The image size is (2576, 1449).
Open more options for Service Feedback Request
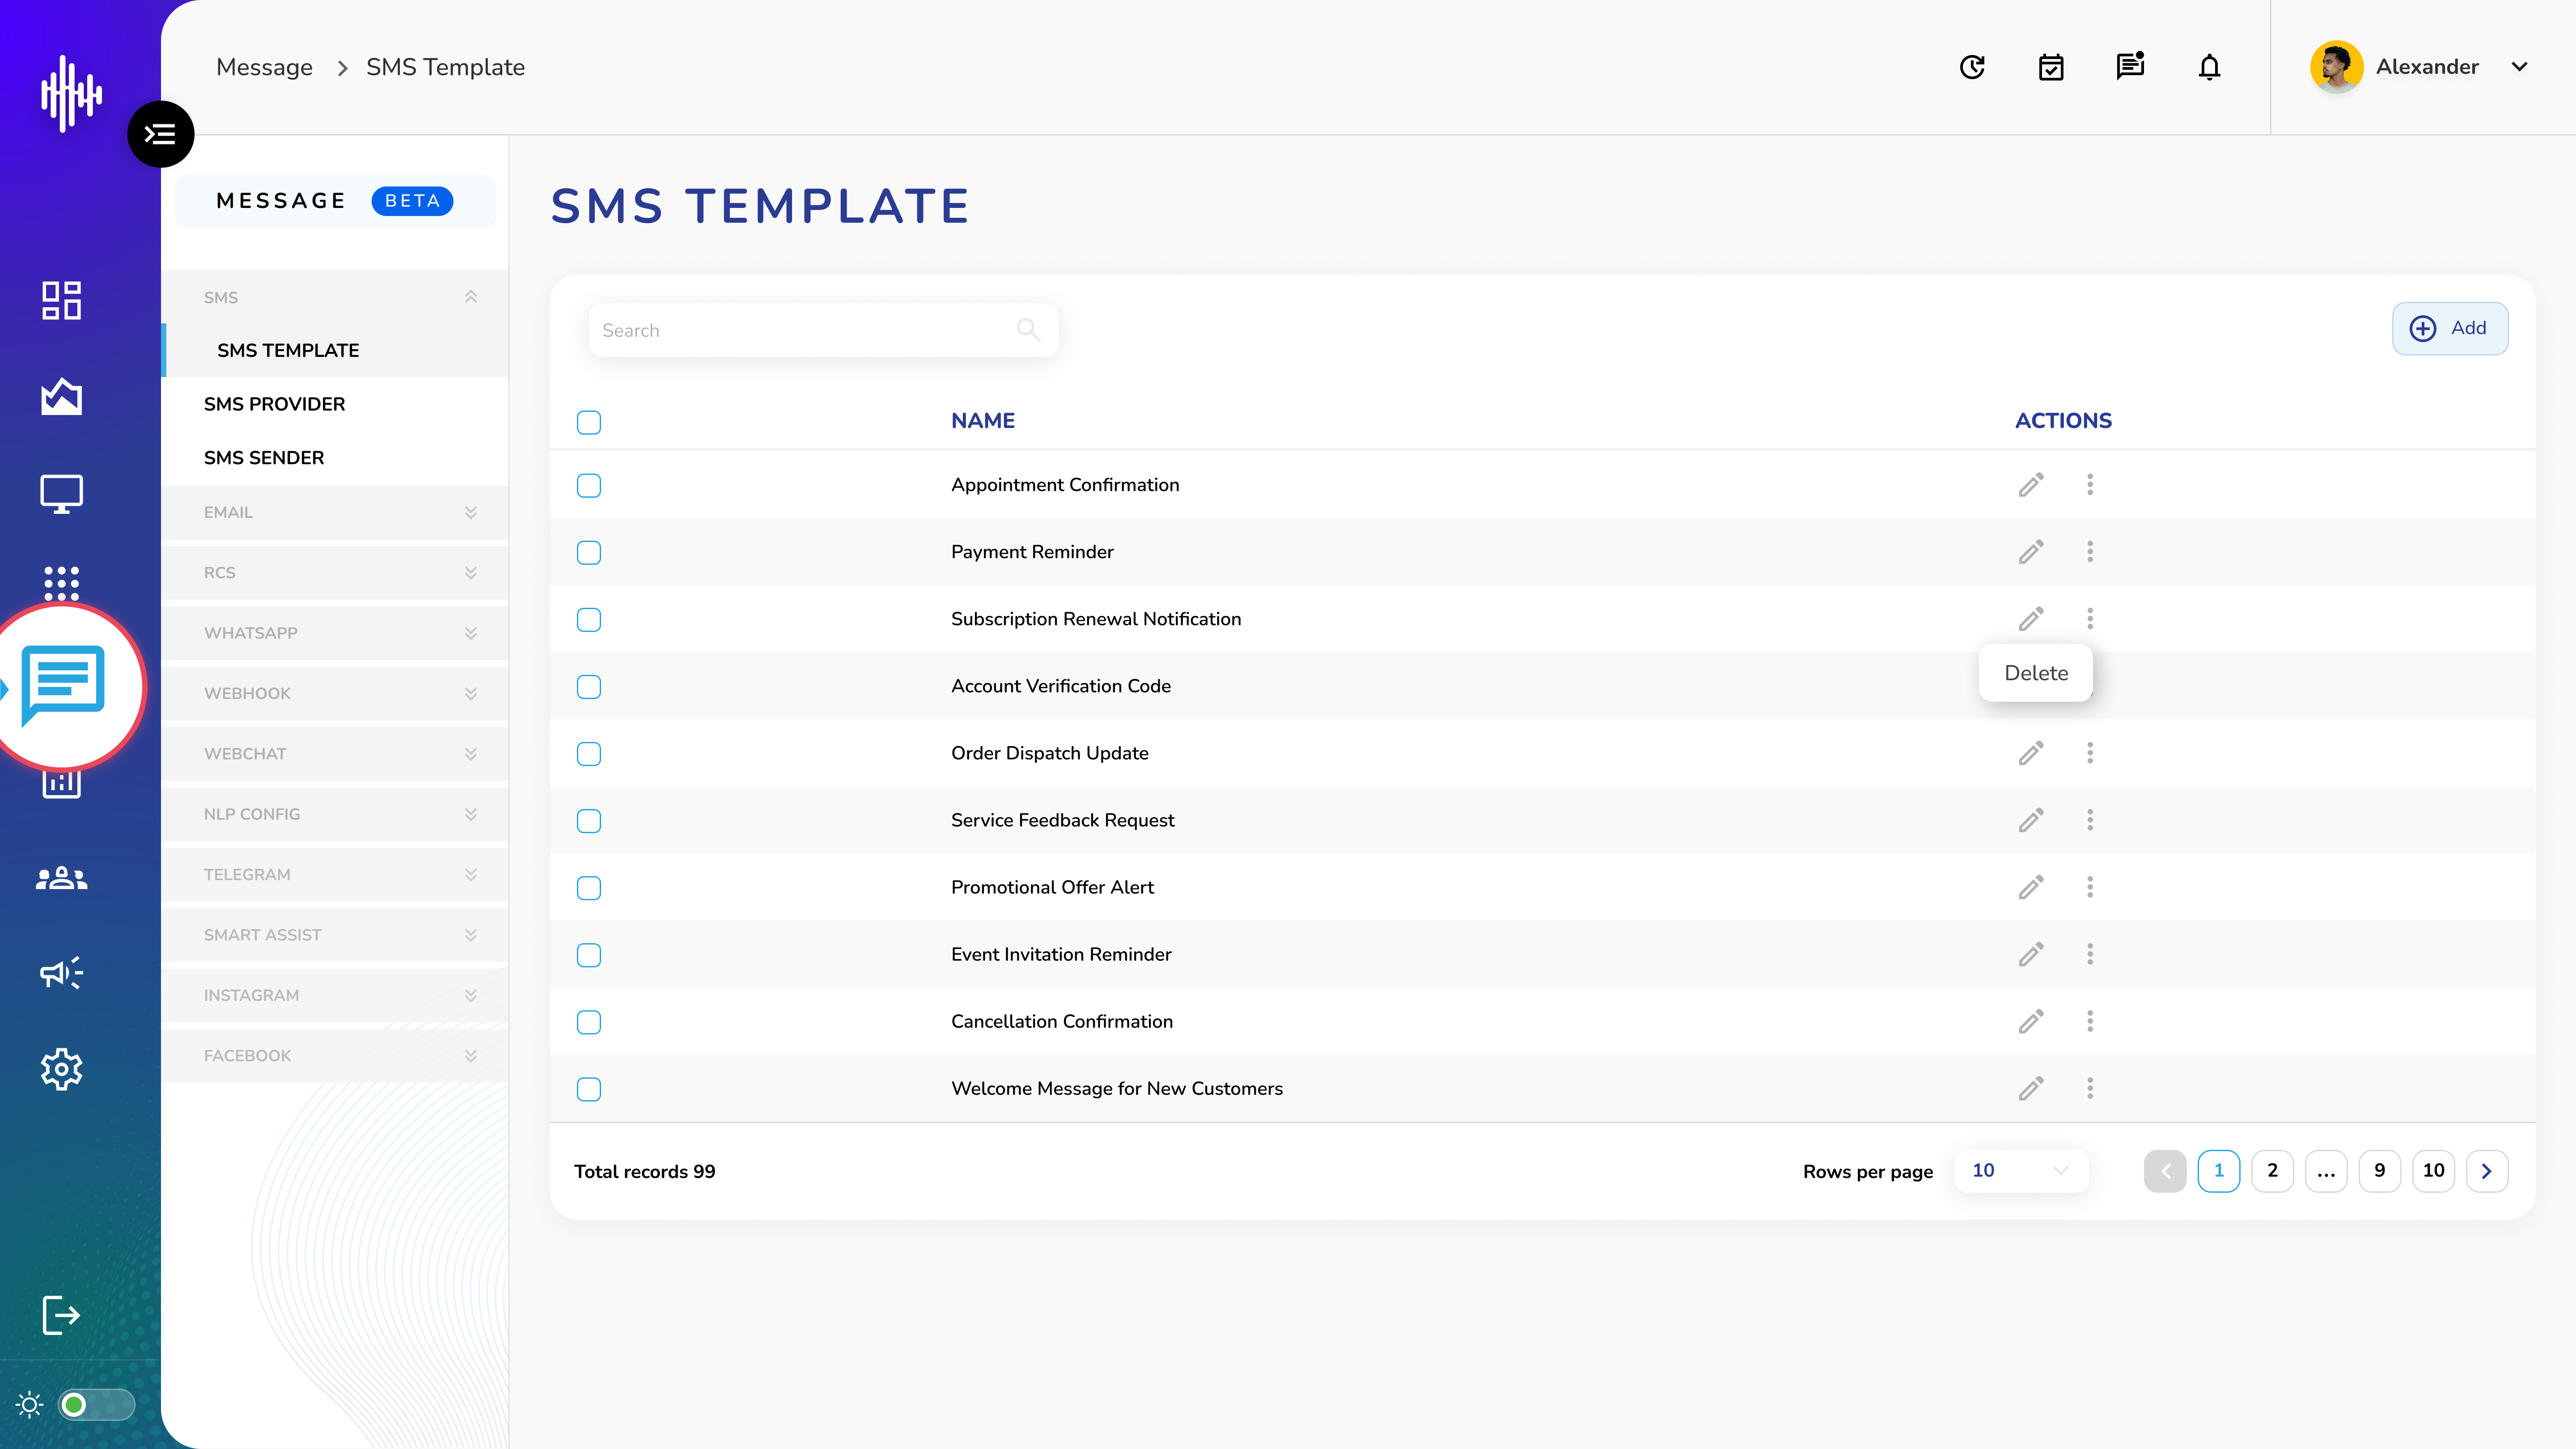2090,820
